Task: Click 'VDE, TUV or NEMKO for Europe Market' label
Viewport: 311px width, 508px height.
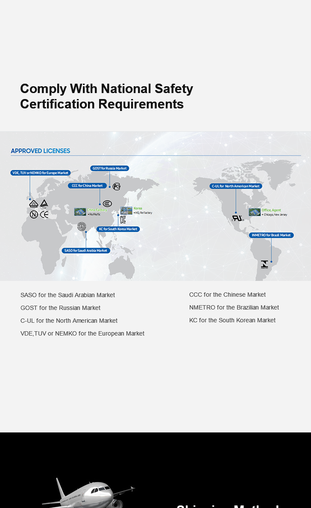Action: 41,173
